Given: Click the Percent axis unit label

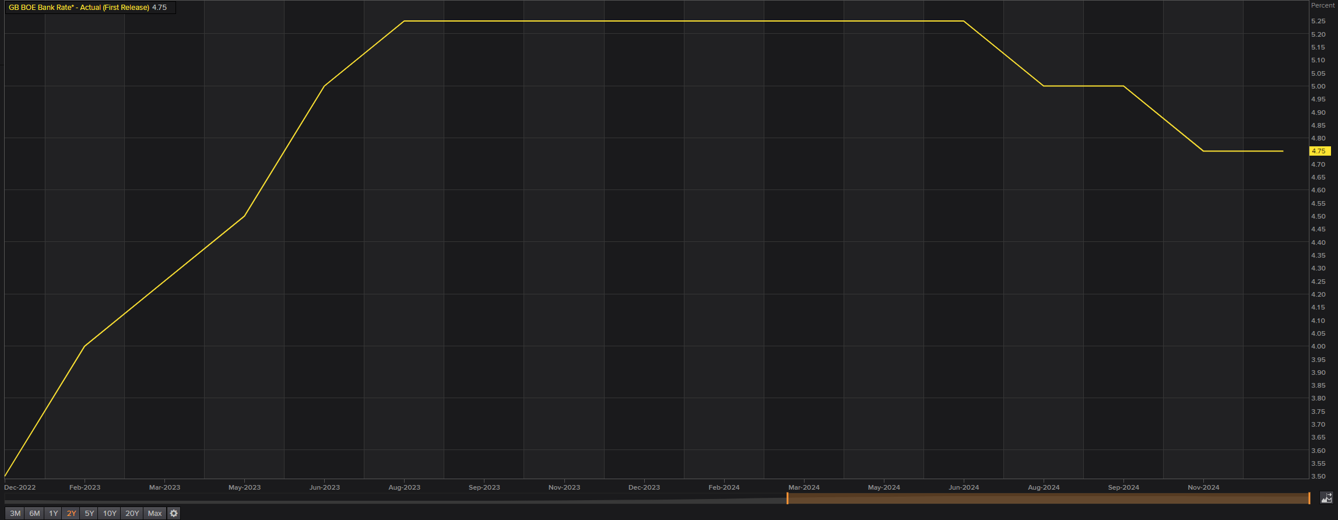Looking at the screenshot, I should click(x=1322, y=5).
